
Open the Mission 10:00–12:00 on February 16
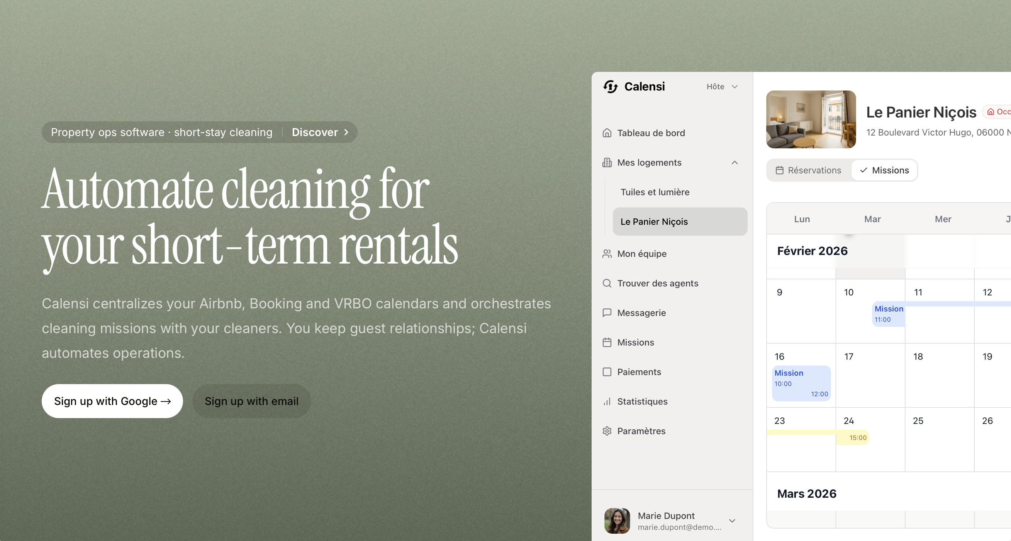[801, 383]
